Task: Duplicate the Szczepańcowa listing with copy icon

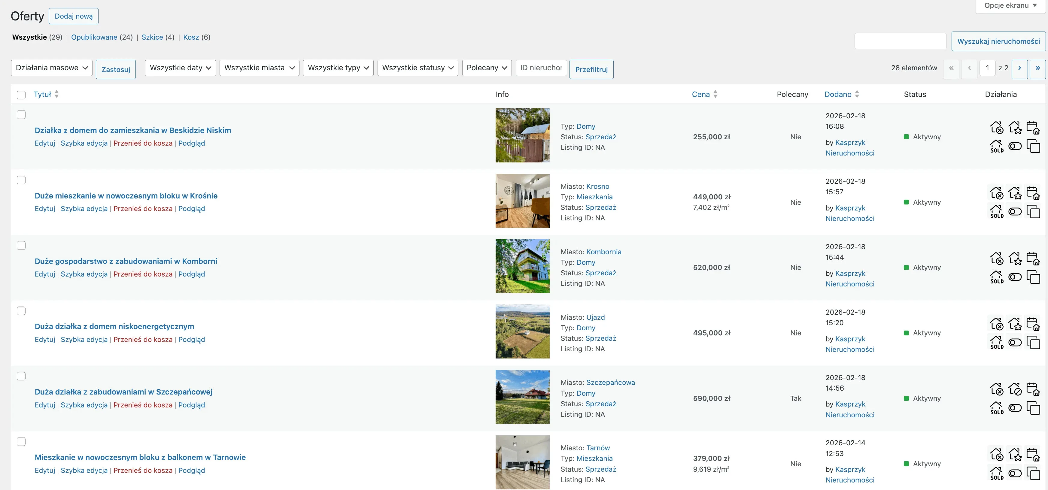Action: [x=1033, y=407]
